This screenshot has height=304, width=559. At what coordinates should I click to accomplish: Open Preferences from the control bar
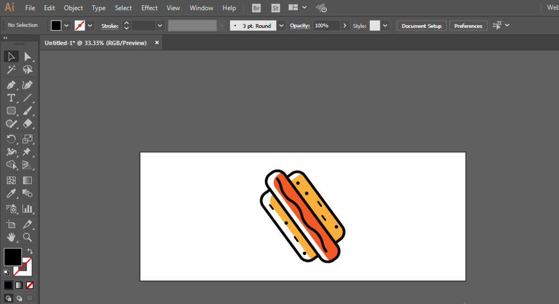coord(468,26)
